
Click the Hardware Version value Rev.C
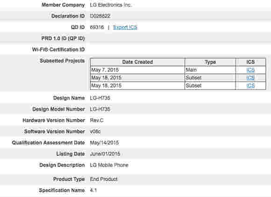97,120
